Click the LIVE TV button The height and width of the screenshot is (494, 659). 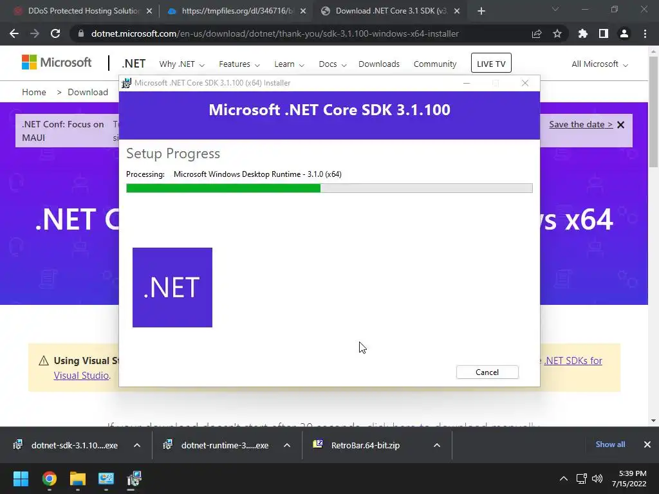click(x=491, y=64)
